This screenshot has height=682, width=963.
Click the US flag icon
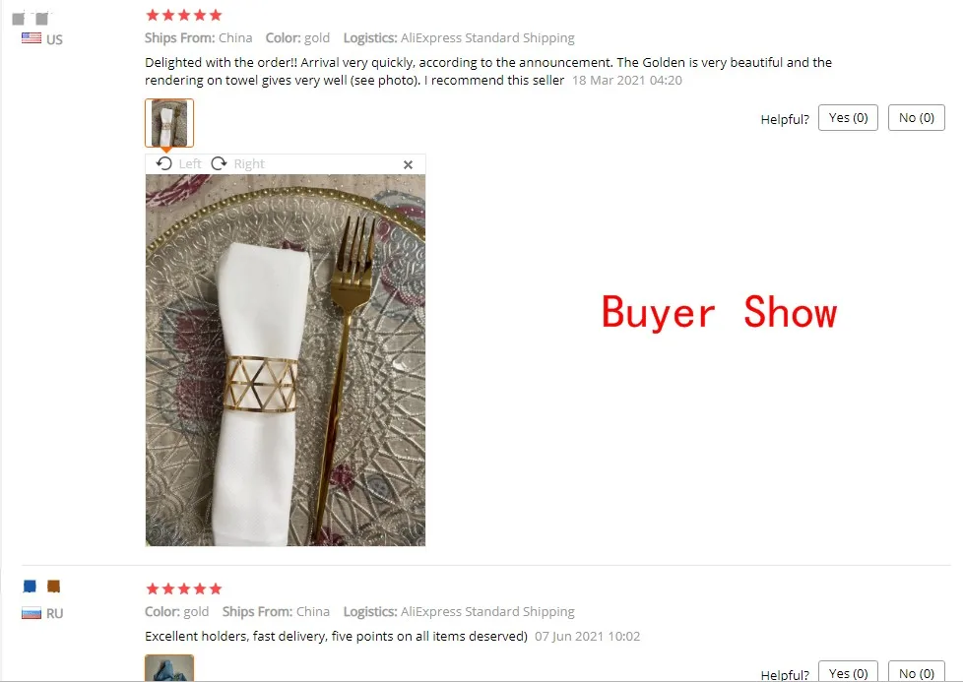(x=32, y=38)
